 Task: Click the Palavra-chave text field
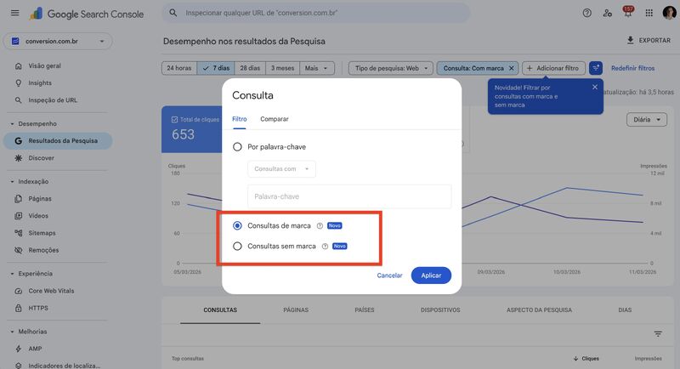coord(349,196)
